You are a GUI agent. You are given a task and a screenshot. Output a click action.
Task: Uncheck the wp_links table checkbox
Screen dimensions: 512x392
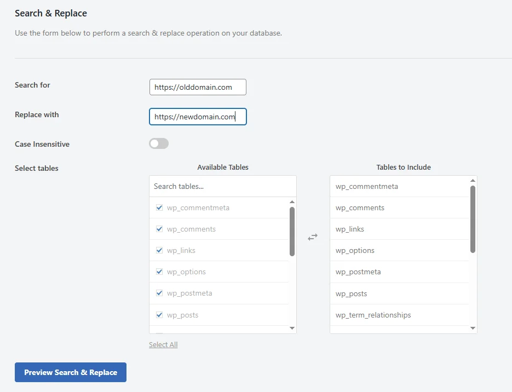pyautogui.click(x=159, y=250)
